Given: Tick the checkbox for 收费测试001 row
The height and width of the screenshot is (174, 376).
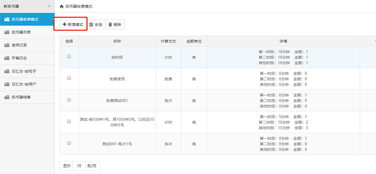Looking at the screenshot, I should pos(69,100).
